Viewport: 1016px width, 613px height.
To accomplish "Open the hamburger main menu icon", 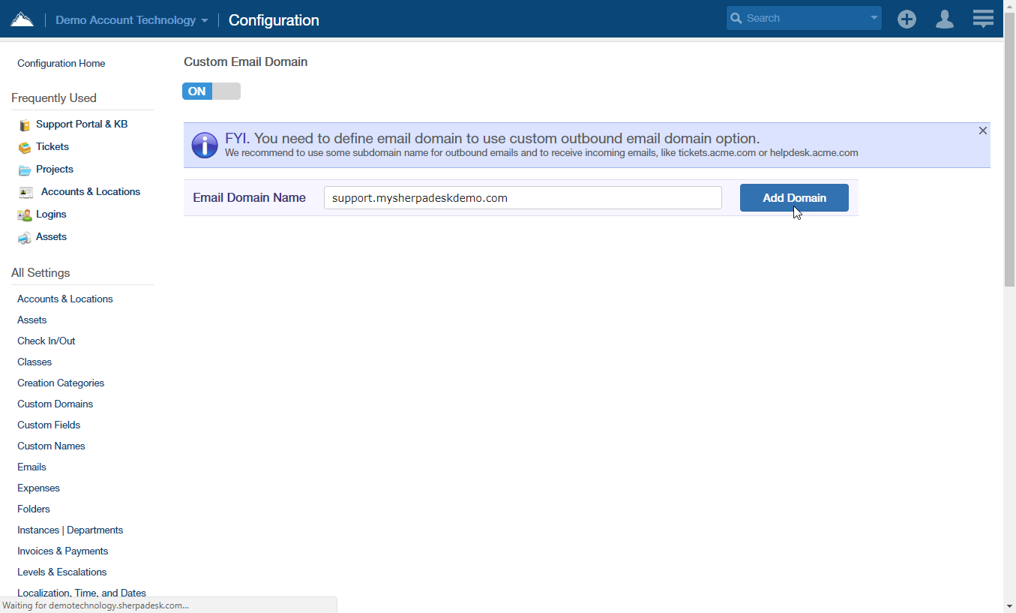I will coord(983,20).
